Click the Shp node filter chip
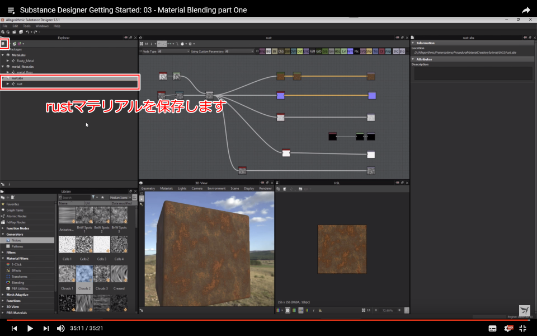Image resolution: width=537 pixels, height=336 pixels. [369, 52]
